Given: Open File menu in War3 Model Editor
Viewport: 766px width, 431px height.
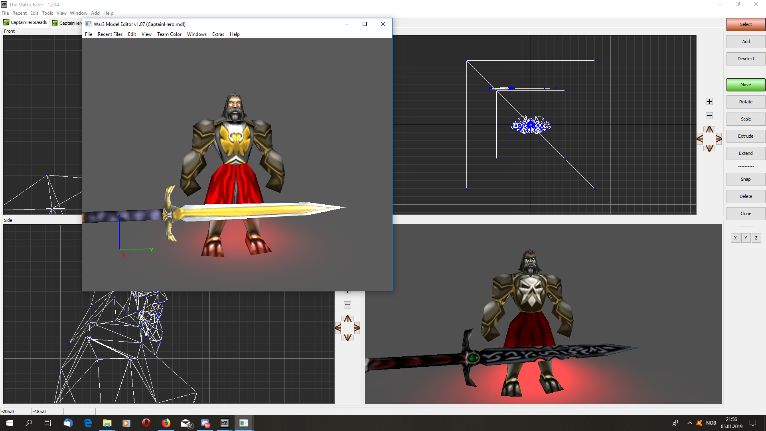Looking at the screenshot, I should (x=89, y=34).
